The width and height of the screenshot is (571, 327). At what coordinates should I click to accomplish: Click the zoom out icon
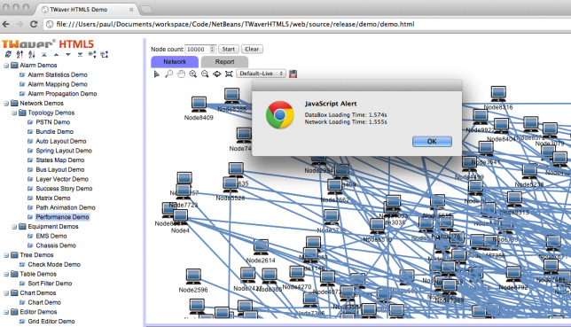[x=205, y=74]
